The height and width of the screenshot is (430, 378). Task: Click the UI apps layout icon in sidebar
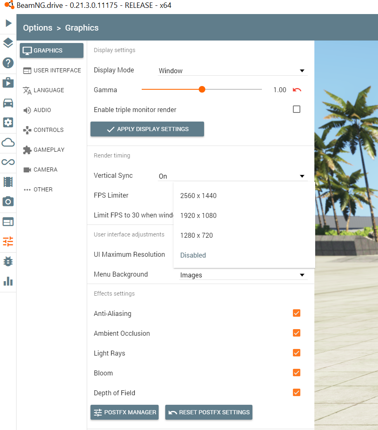[x=8, y=222]
